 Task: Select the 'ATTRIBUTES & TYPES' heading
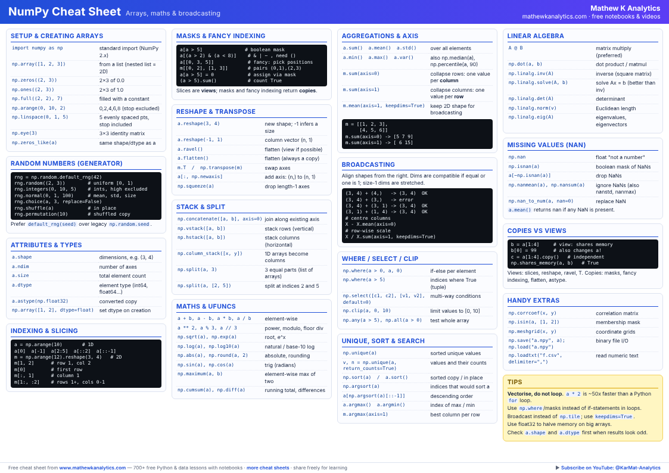click(x=46, y=245)
